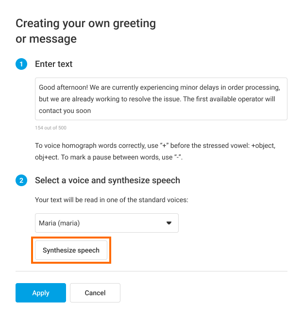Click the divider line above Apply
Image resolution: width=303 pixels, height=318 pixels.
151,271
